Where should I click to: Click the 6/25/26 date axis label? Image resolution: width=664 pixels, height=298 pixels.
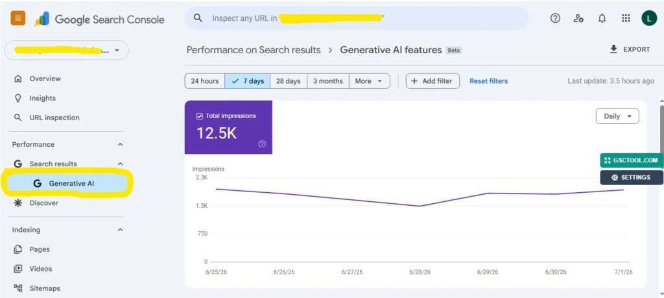click(216, 272)
